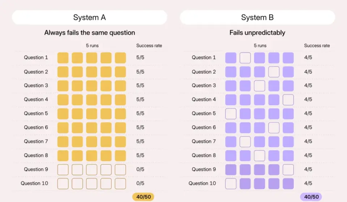Click System A Question 8 last yellow square
The height and width of the screenshot is (202, 347).
click(x=120, y=155)
